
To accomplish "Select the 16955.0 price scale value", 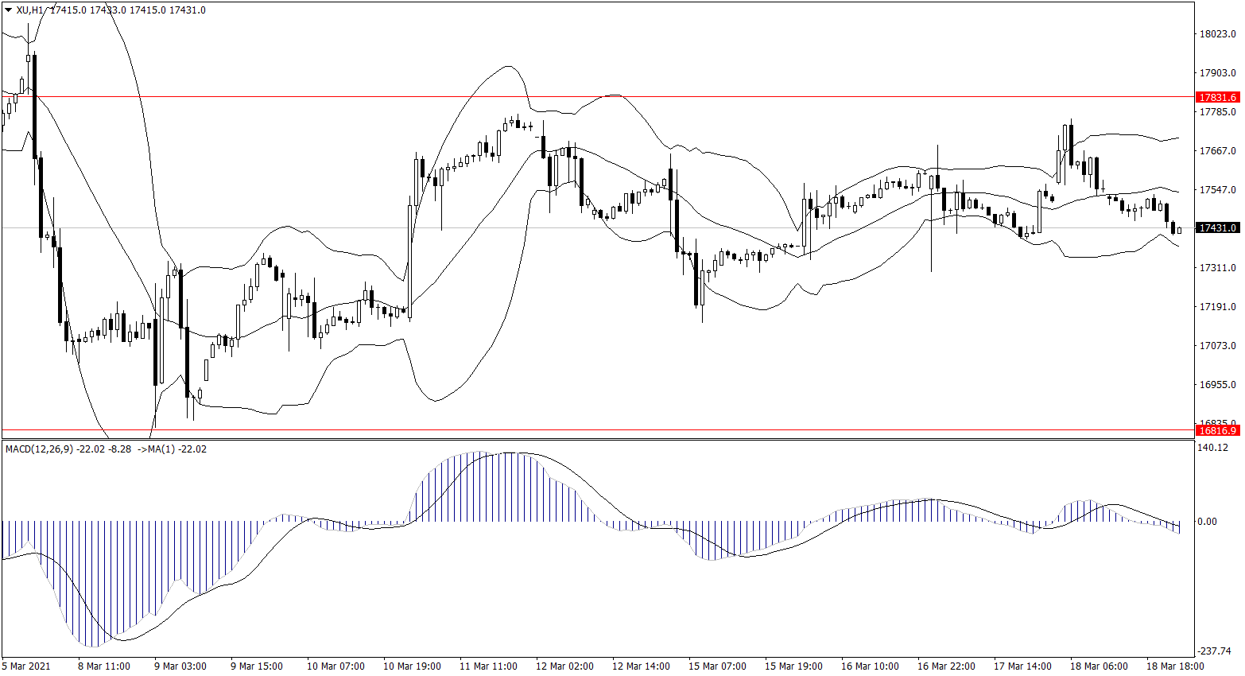I will [1217, 385].
